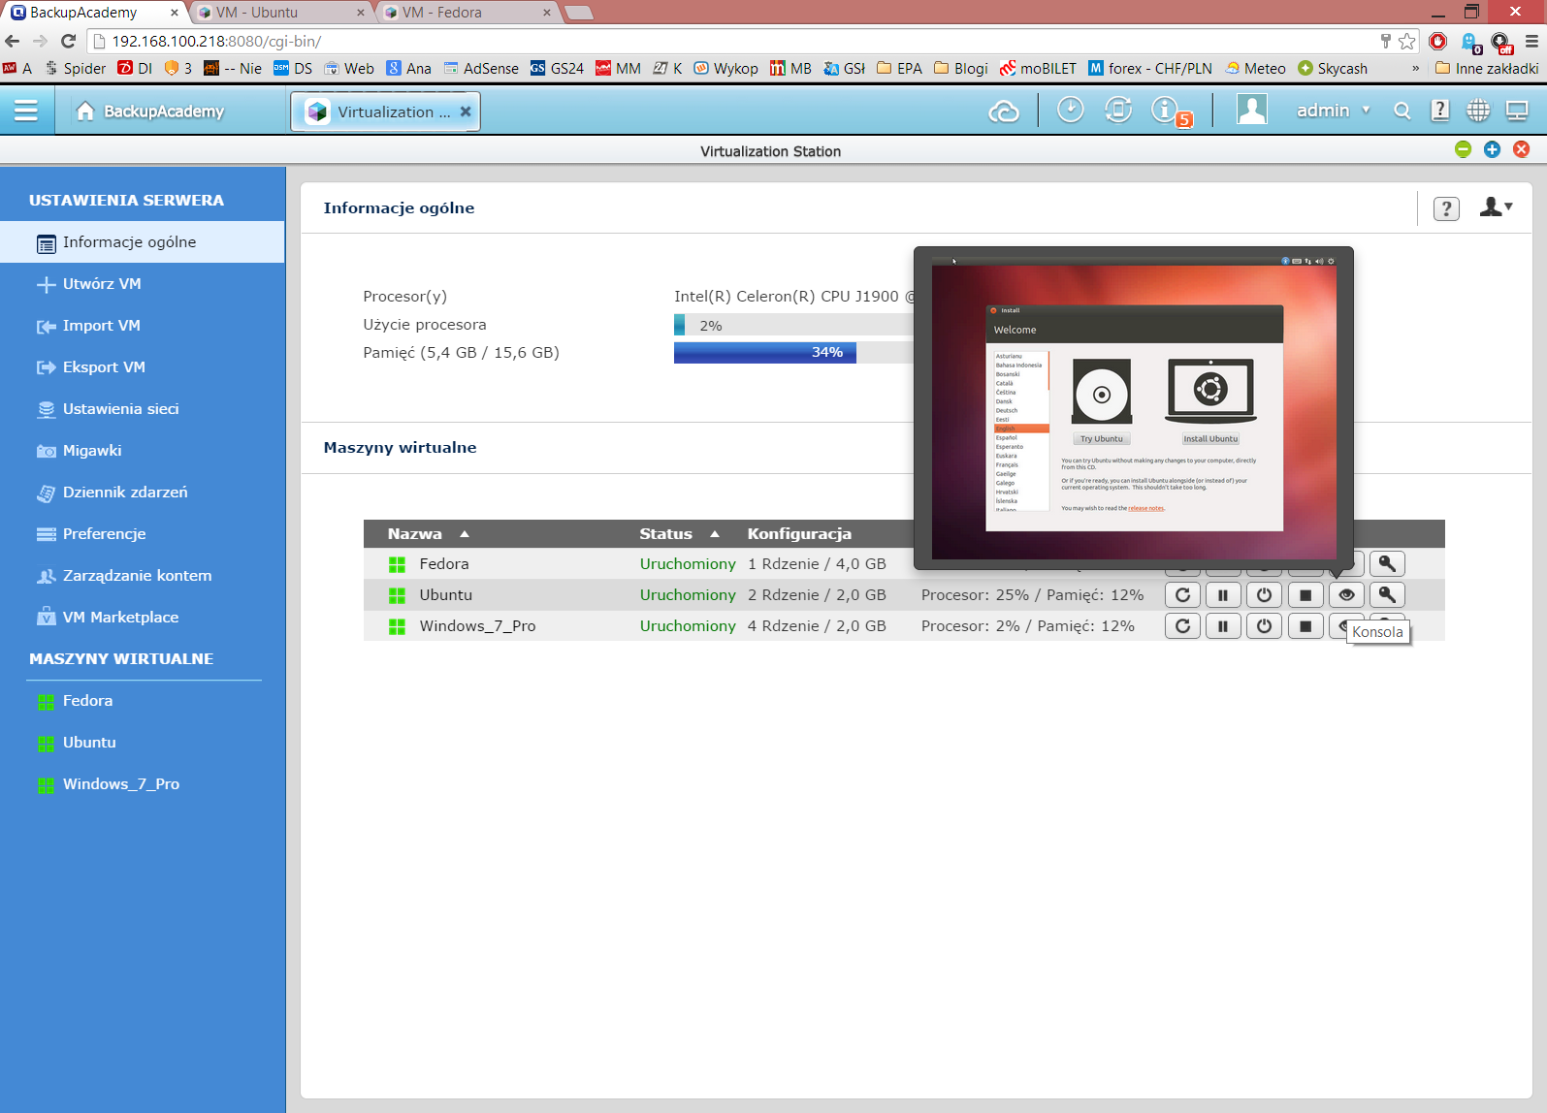Open Ubuntu VM name in table
1547x1113 pixels.
tap(446, 595)
